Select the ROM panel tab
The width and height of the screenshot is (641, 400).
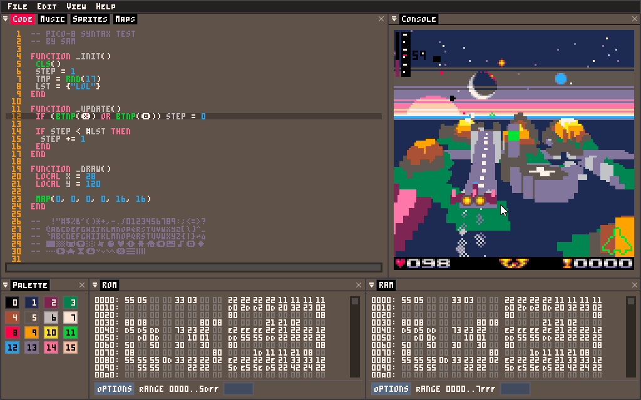(x=109, y=285)
